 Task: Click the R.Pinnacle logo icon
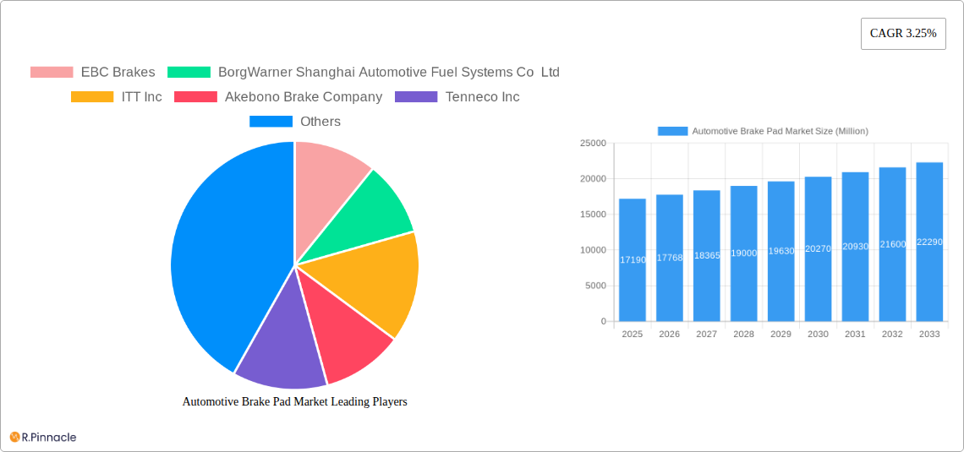[x=14, y=438]
